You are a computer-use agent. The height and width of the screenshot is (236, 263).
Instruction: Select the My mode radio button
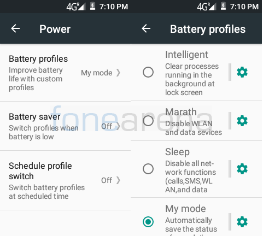(x=148, y=222)
